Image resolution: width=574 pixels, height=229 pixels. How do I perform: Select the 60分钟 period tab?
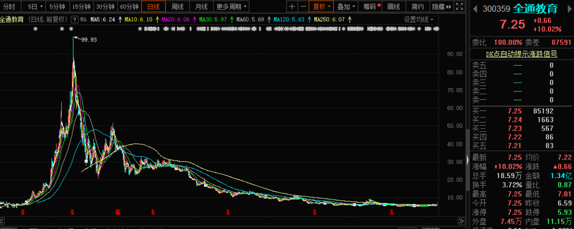point(129,6)
